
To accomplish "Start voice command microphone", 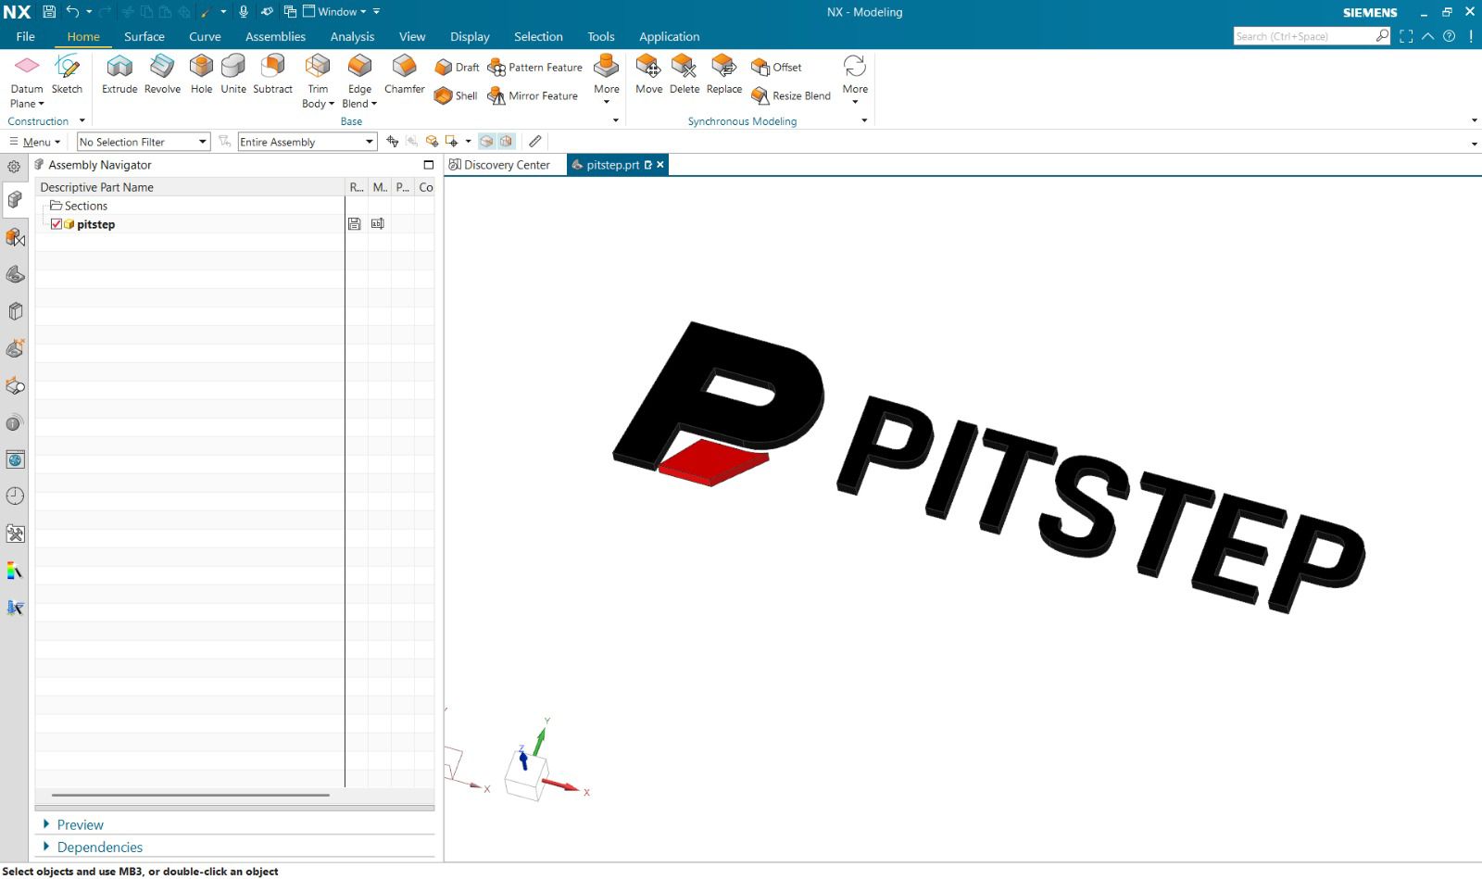I will 244,11.
